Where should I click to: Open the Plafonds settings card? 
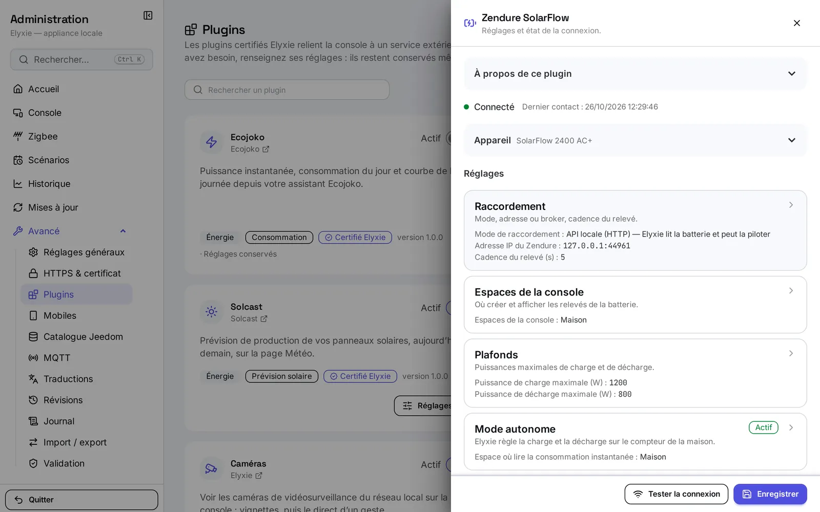635,373
